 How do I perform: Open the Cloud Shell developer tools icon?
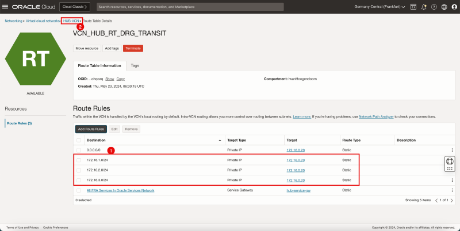coord(413,7)
